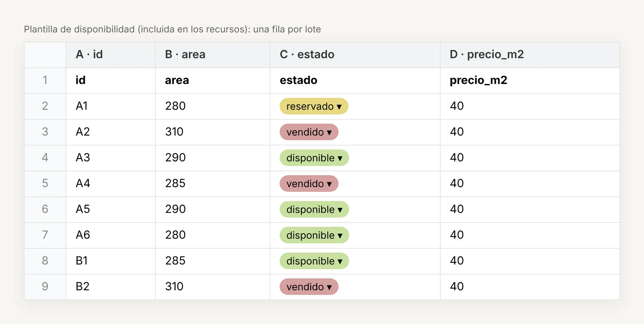This screenshot has width=644, height=324.
Task: Change the vendido status of lot A4
Action: pos(309,183)
